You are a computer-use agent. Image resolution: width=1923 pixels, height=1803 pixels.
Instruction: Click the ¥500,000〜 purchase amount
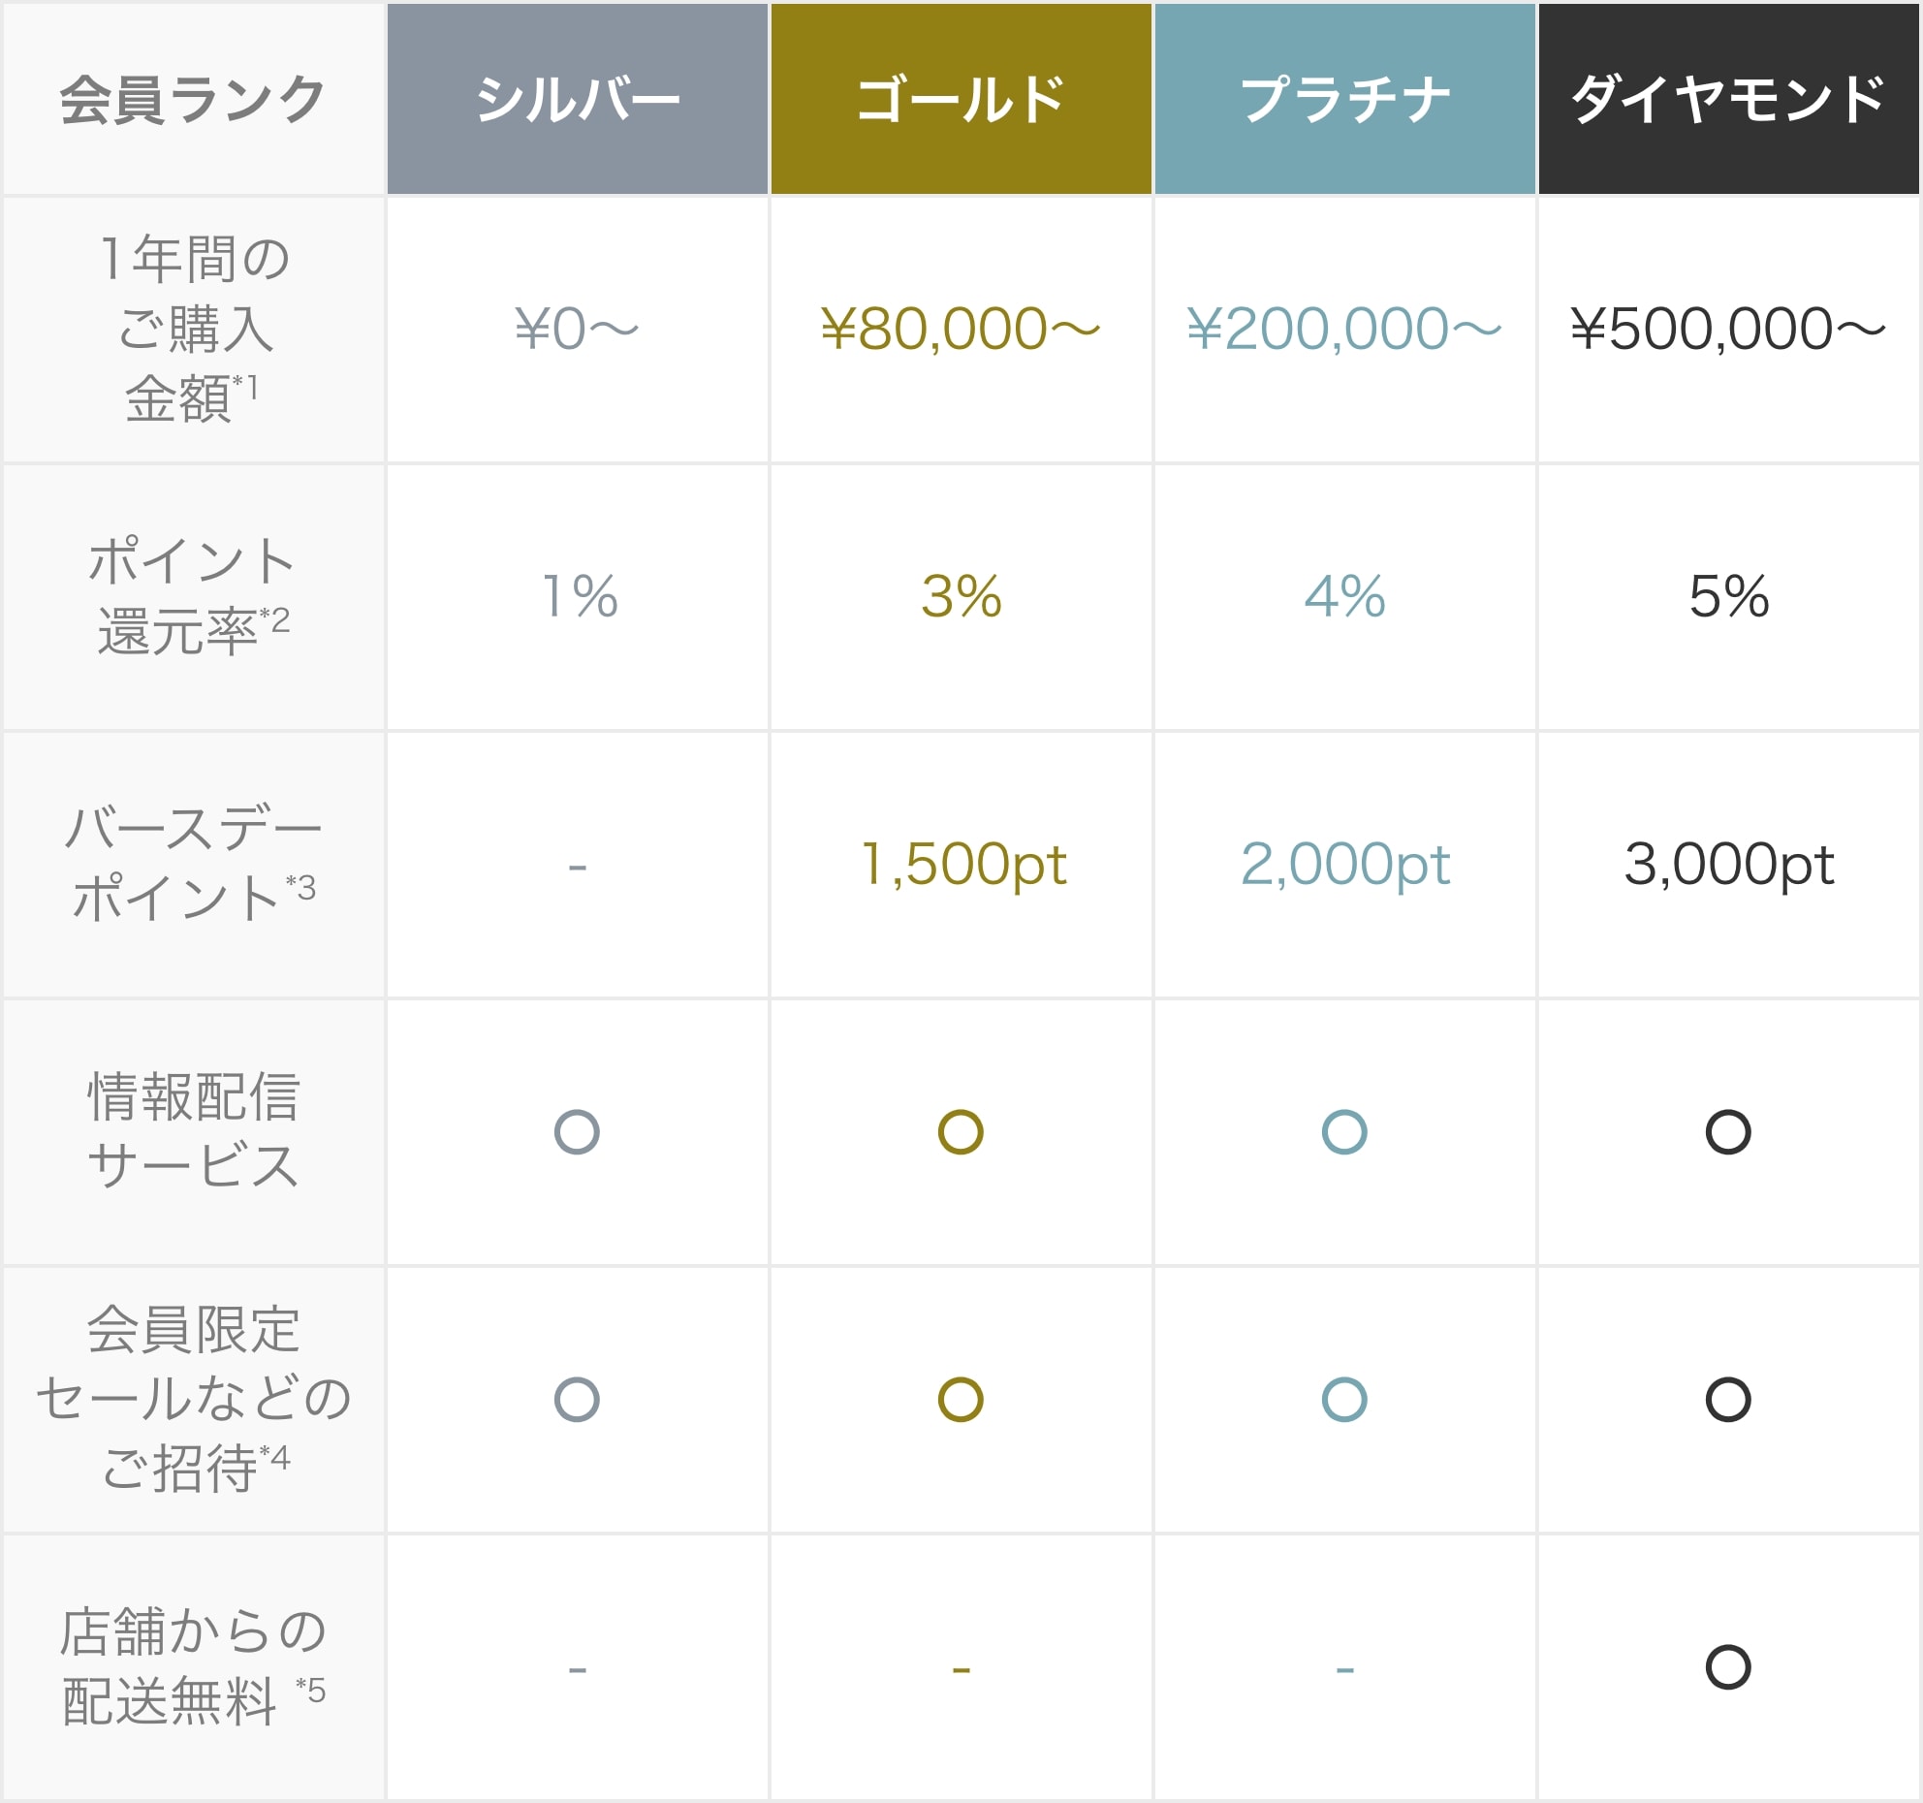(1728, 329)
